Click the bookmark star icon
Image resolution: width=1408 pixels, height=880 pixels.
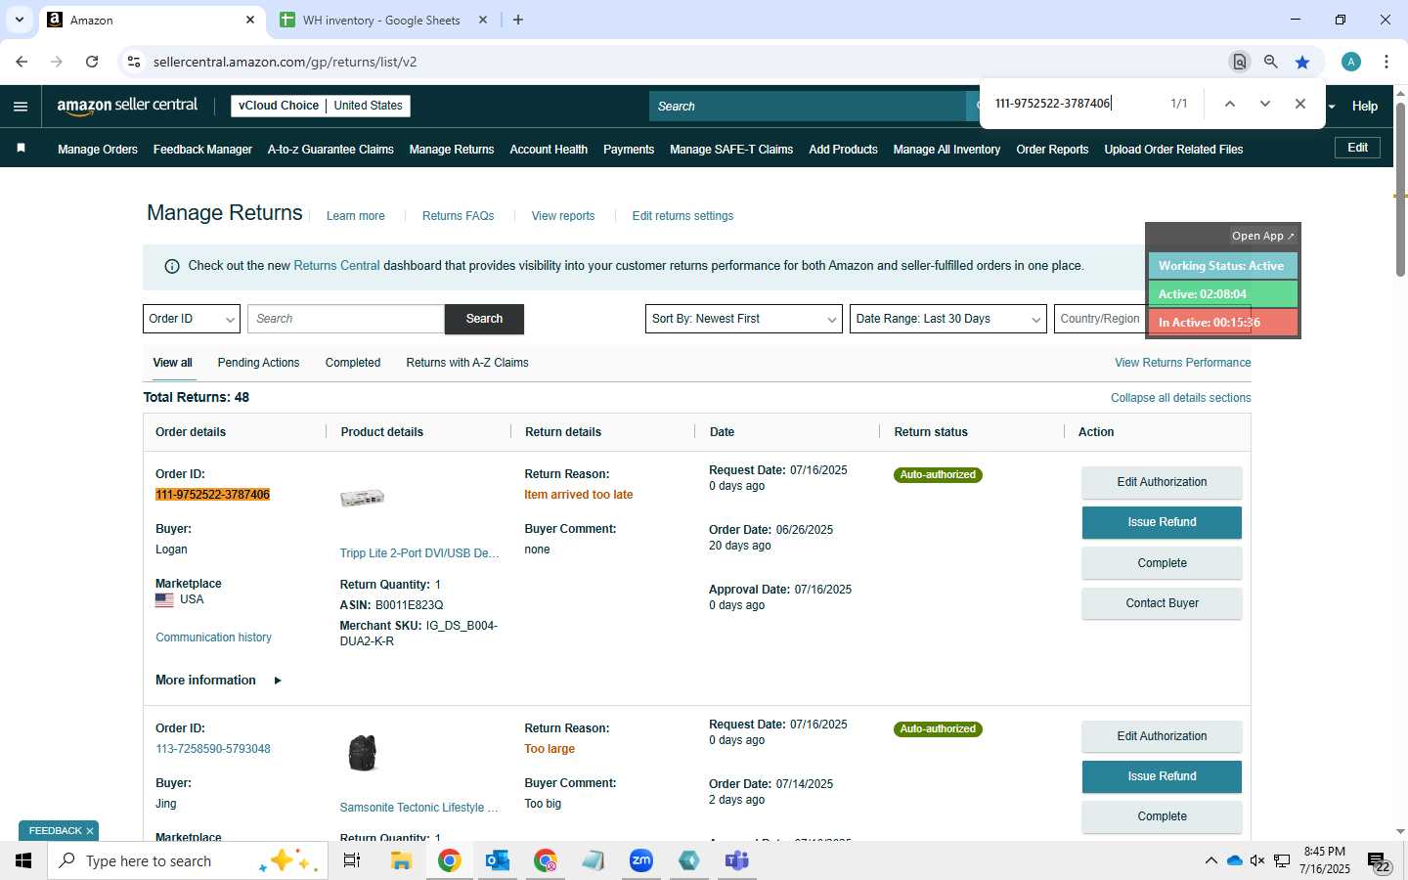click(x=1302, y=62)
